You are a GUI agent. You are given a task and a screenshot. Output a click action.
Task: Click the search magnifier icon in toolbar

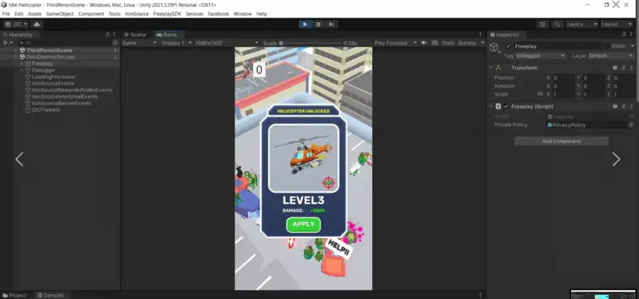point(556,24)
